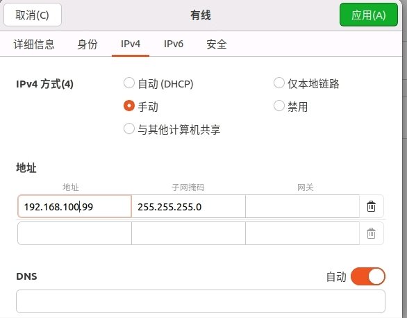Switch to the 身份 tab

click(x=88, y=44)
